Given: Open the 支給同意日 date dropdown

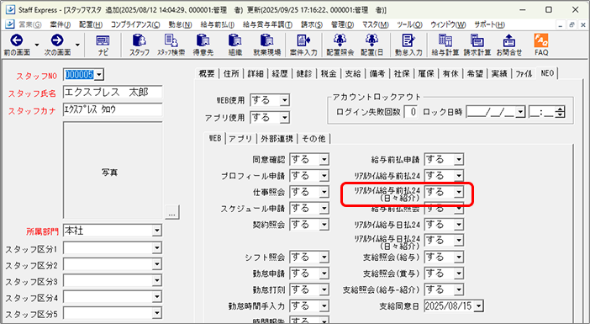Looking at the screenshot, I should 478,306.
